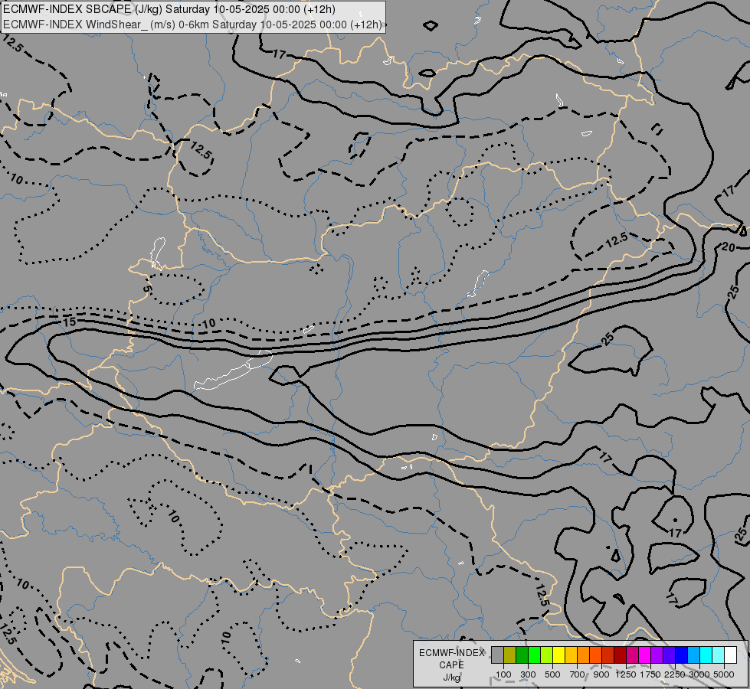The image size is (750, 689).
Task: Pick the bright magenta legend swatch
Action: tap(645, 655)
